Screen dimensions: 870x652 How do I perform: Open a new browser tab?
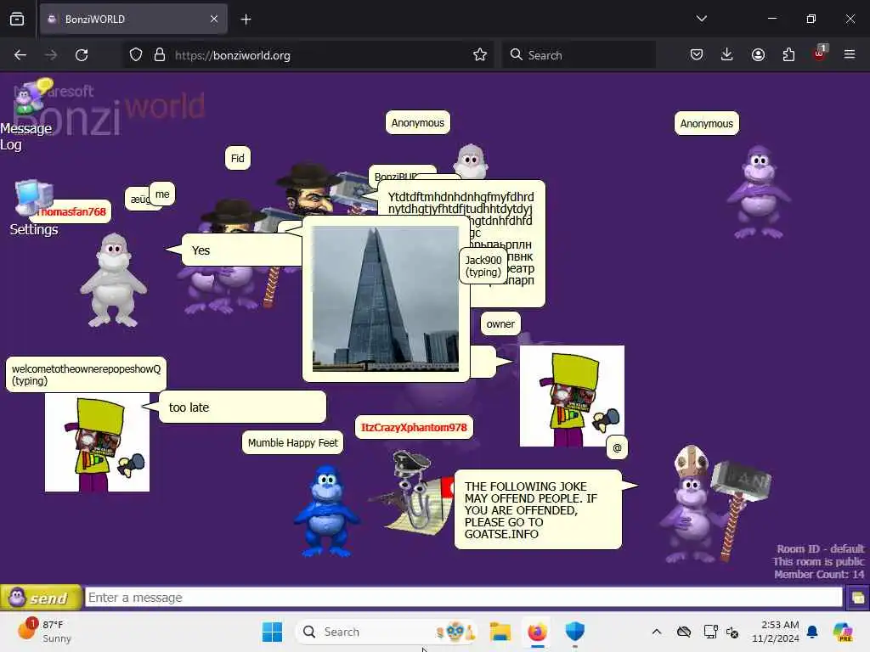[x=246, y=20]
